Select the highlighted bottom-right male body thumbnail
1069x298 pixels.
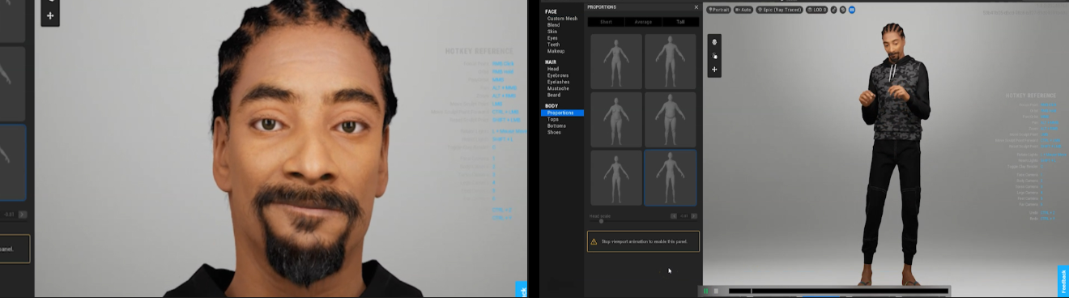coord(671,178)
